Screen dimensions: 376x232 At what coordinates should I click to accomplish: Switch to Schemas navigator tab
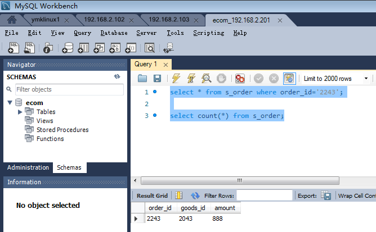tap(69, 167)
